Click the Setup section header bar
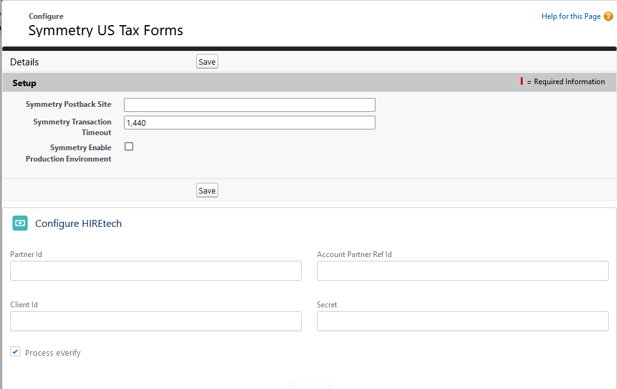Viewport: 617px width, 389px height. 252,83
